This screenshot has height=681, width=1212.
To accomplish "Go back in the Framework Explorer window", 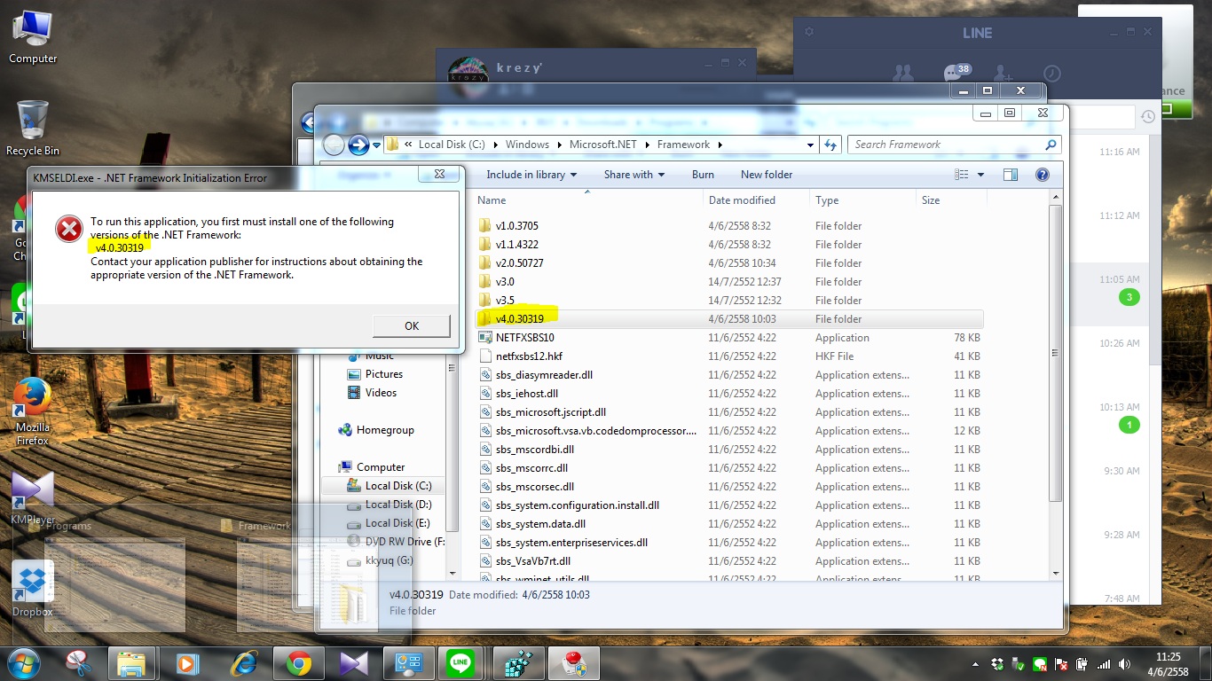I will pos(334,145).
